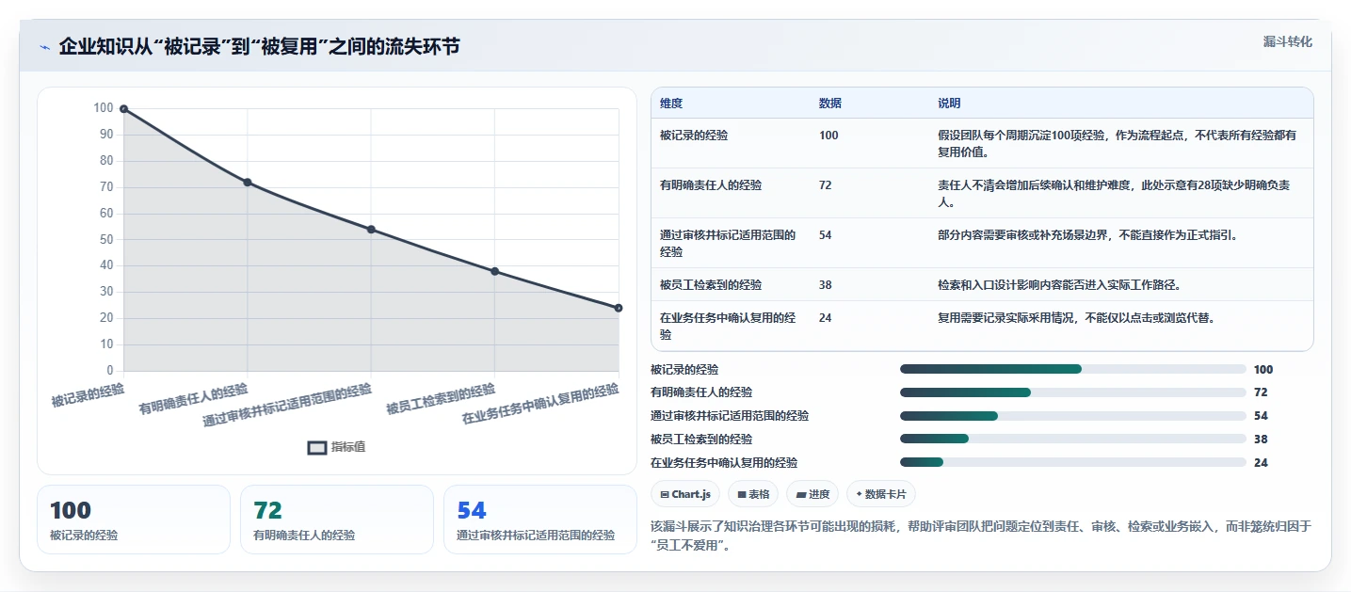The image size is (1351, 592).
Task: Click the 说明 column header
Action: click(949, 104)
